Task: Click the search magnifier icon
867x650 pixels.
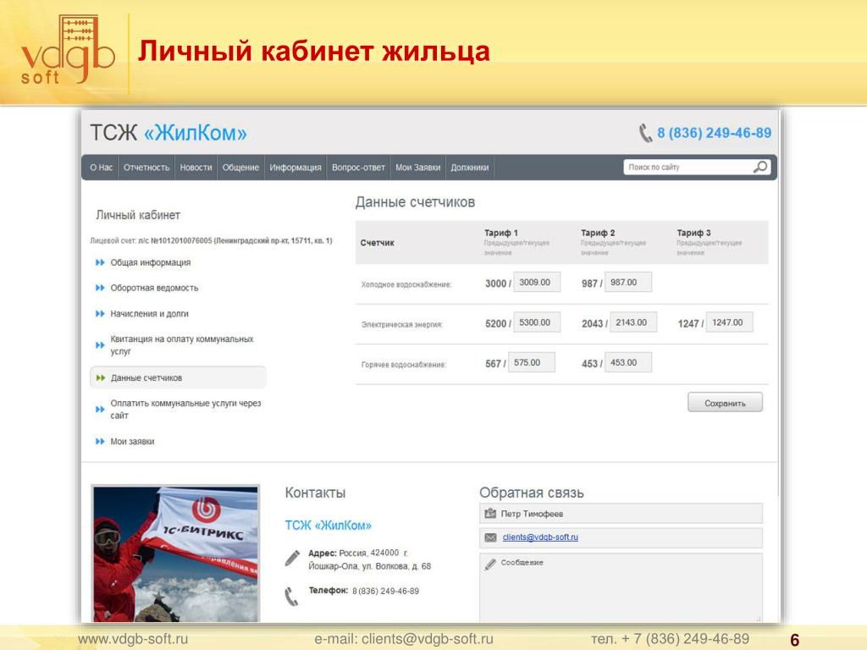Action: coord(760,167)
